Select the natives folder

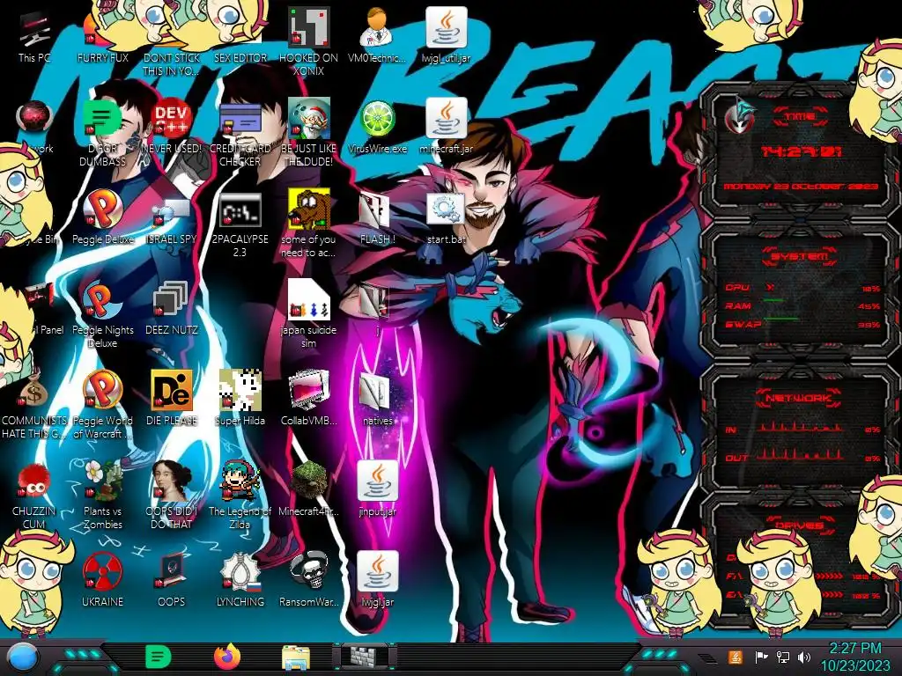pos(377,398)
